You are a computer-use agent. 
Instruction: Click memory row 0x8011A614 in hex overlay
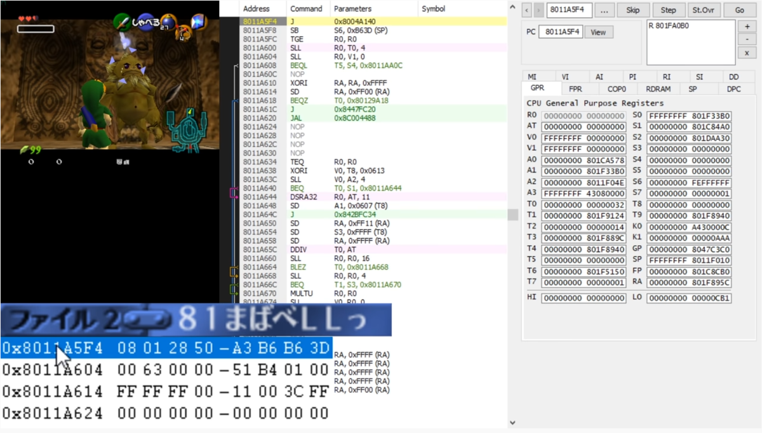(166, 391)
